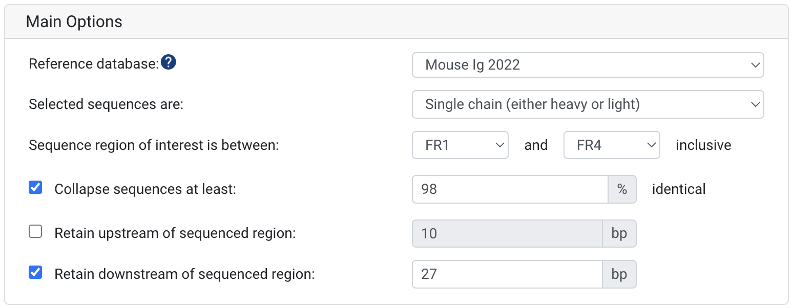Click the bp unit addon beside 10
Image resolution: width=793 pixels, height=308 pixels.
coord(619,234)
